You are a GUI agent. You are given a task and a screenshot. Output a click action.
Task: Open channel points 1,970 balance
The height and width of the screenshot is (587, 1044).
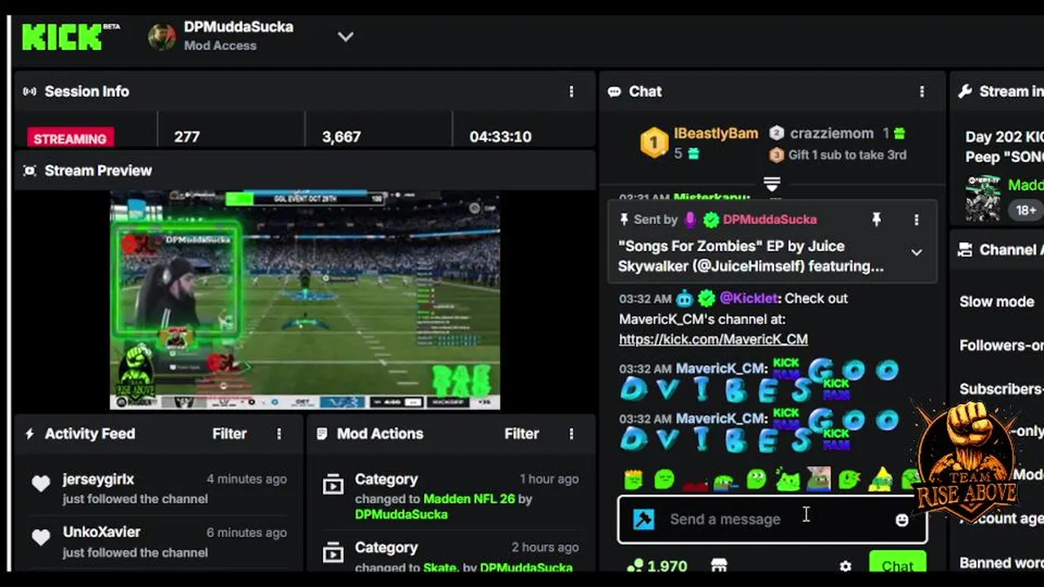tap(657, 566)
